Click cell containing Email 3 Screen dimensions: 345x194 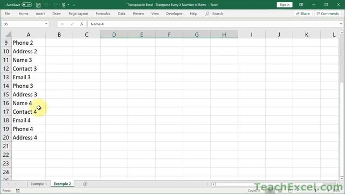pyautogui.click(x=29, y=77)
